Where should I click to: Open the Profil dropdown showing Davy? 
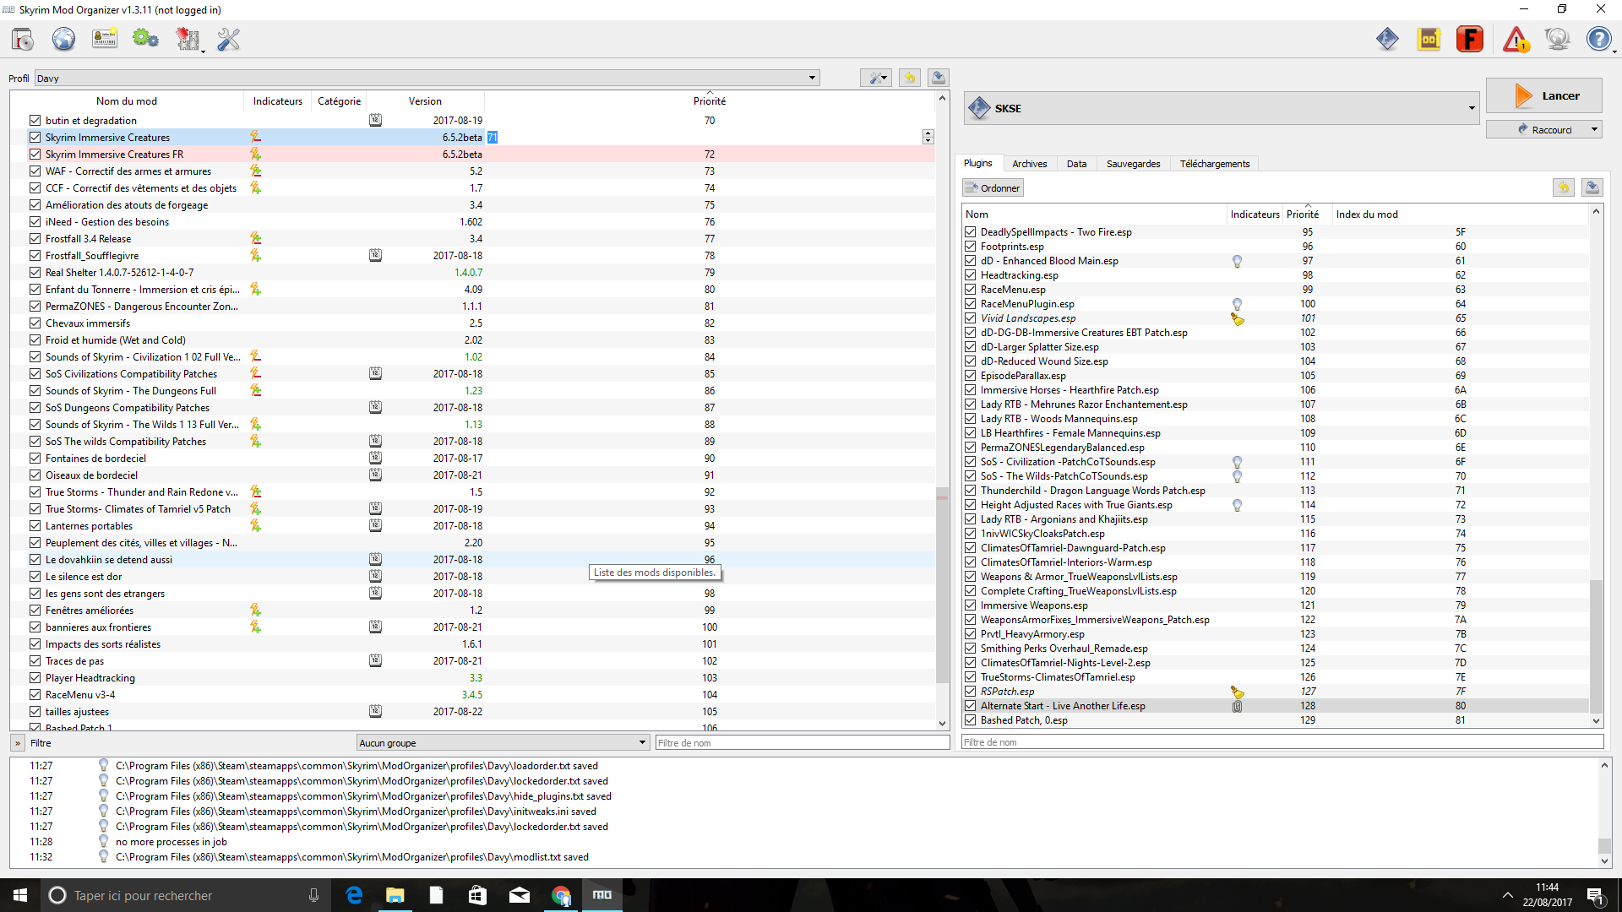pyautogui.click(x=427, y=78)
